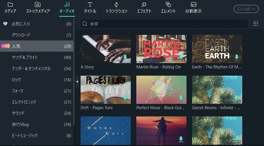Image resolution: width=264 pixels, height=146 pixels.
Task: Open the メディア tab
Action: (x=10, y=8)
